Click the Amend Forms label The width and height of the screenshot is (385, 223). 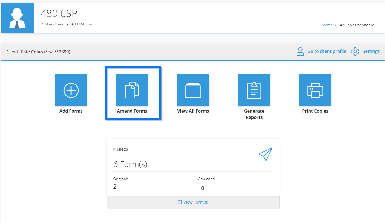[x=132, y=111]
